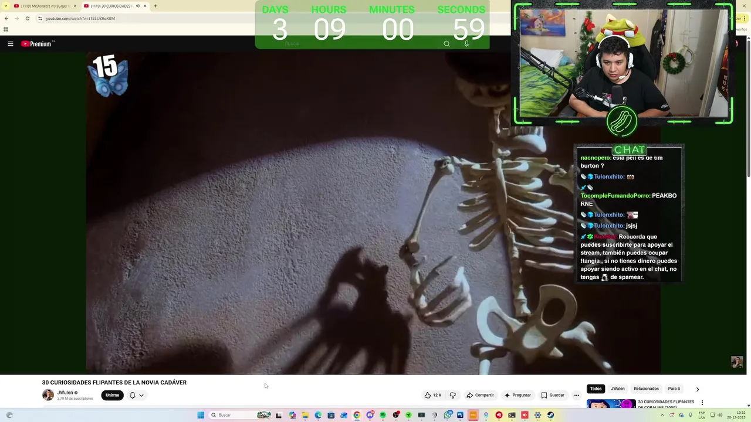Image resolution: width=751 pixels, height=422 pixels.
Task: Mute the tab via speaker icon
Action: 138,6
